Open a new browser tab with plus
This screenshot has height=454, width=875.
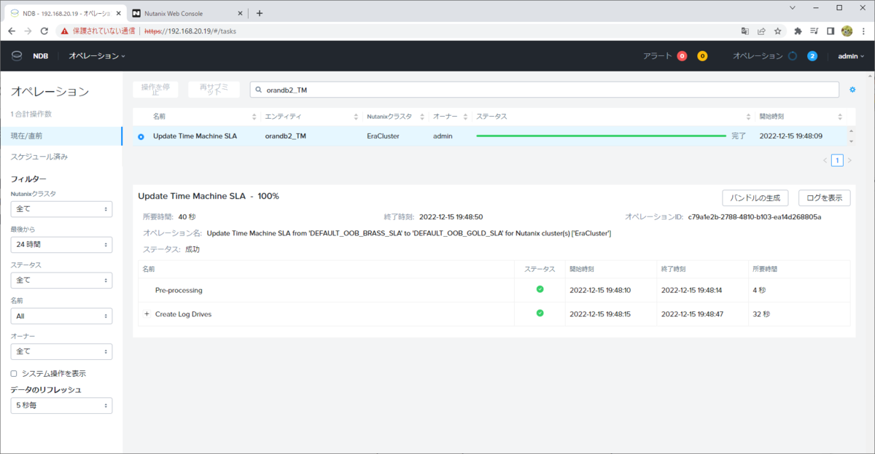tap(260, 13)
